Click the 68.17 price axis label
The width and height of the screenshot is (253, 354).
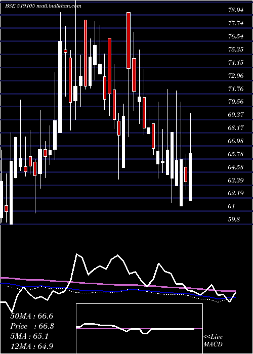coord(236,128)
